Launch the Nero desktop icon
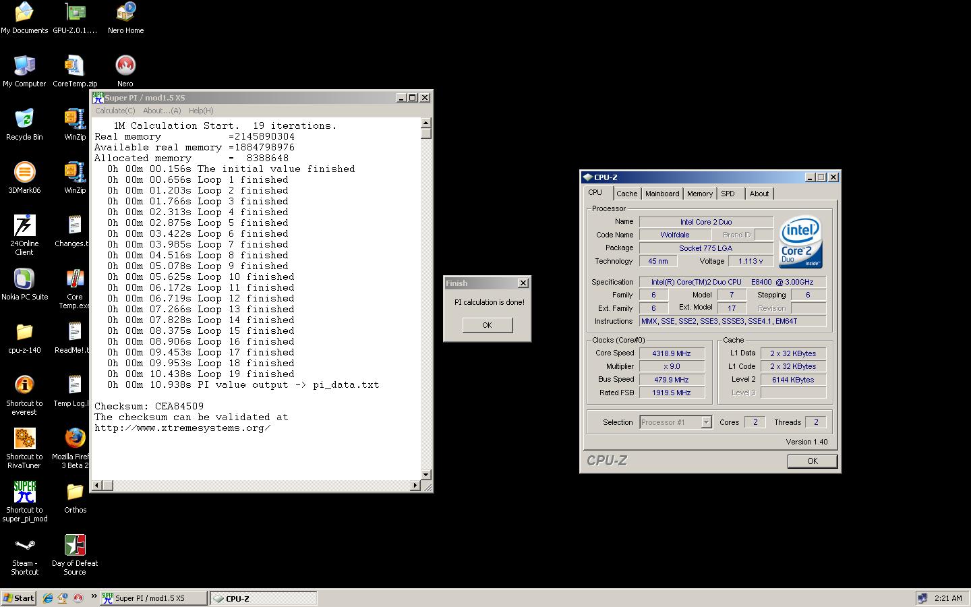Screen dimensions: 971x607 125,71
